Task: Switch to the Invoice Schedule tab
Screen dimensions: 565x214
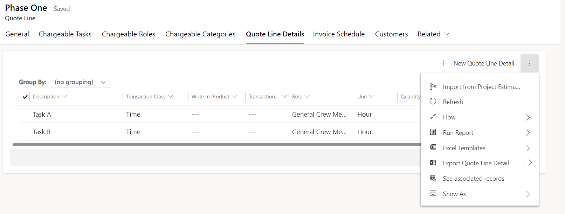Action: click(339, 34)
